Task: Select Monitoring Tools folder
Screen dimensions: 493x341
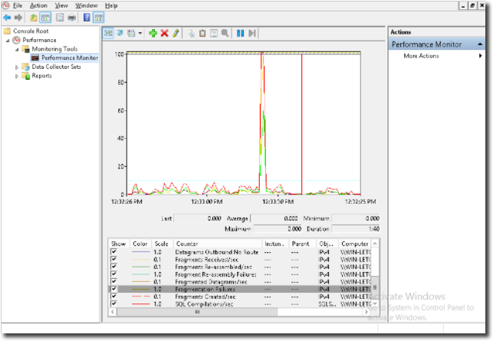Action: 54,49
